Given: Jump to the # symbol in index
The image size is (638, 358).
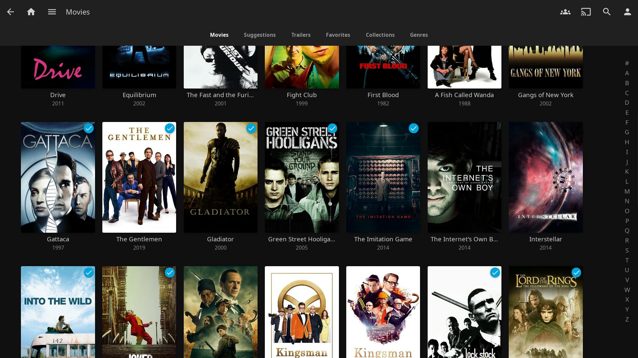Looking at the screenshot, I should (x=627, y=63).
